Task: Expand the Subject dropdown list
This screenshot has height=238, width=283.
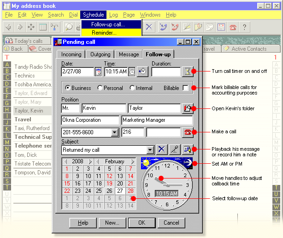Action: point(150,150)
